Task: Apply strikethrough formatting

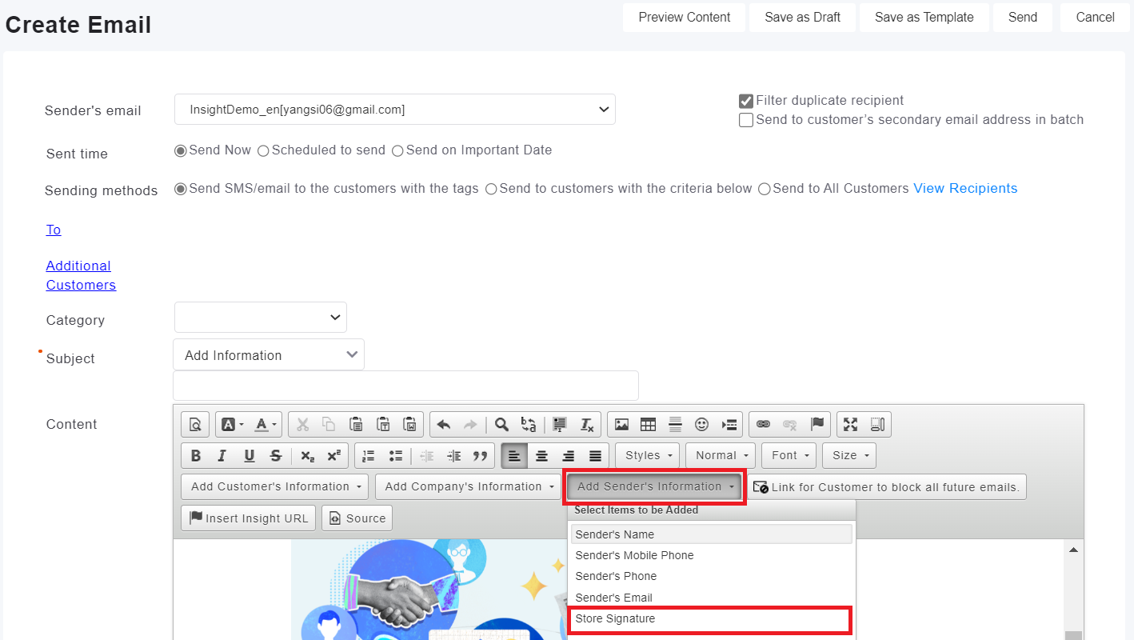Action: click(x=276, y=455)
